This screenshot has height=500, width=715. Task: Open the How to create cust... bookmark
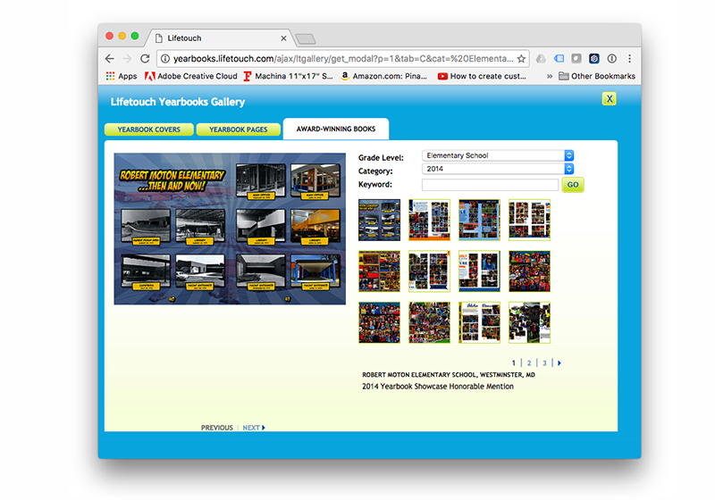click(x=482, y=76)
